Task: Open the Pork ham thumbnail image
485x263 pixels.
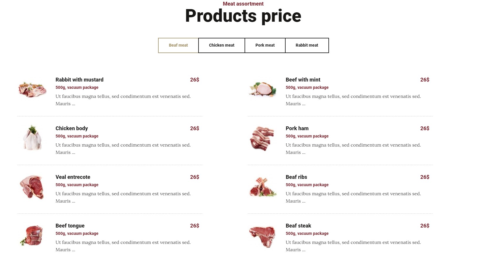Action: click(262, 138)
